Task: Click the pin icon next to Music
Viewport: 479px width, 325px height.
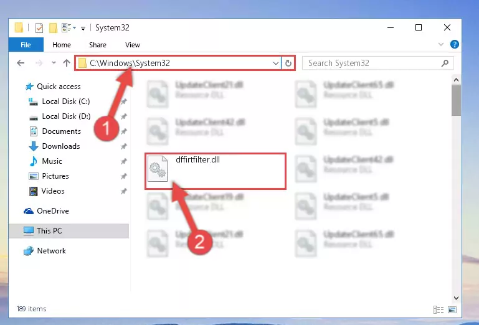Action: pos(124,162)
